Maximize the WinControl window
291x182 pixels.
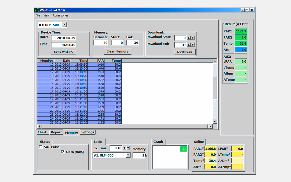tap(247, 10)
